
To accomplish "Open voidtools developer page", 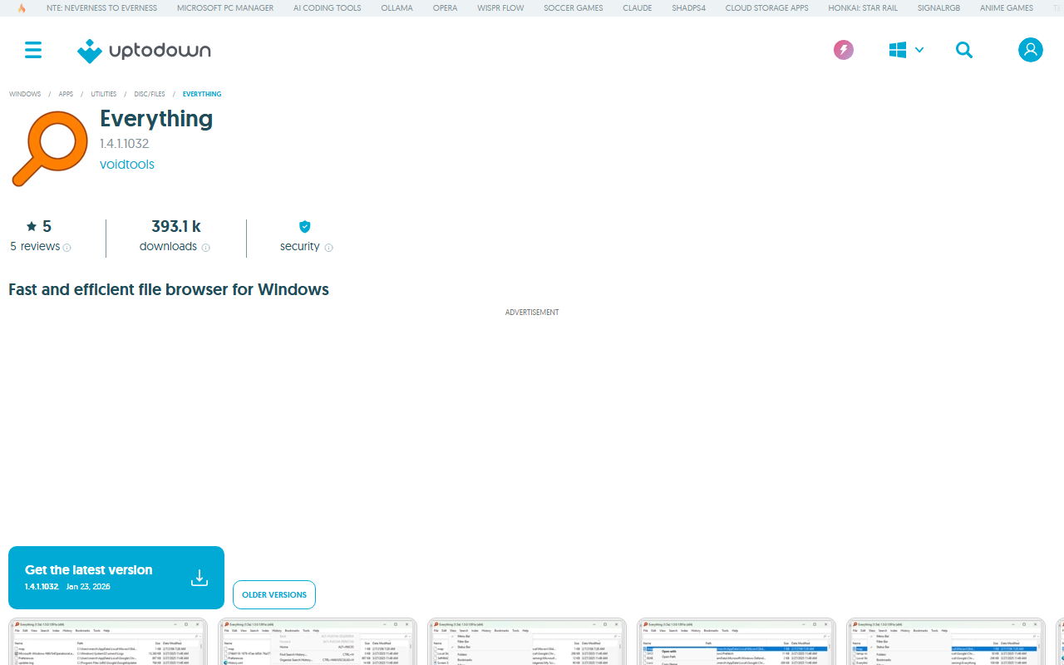I will point(127,165).
